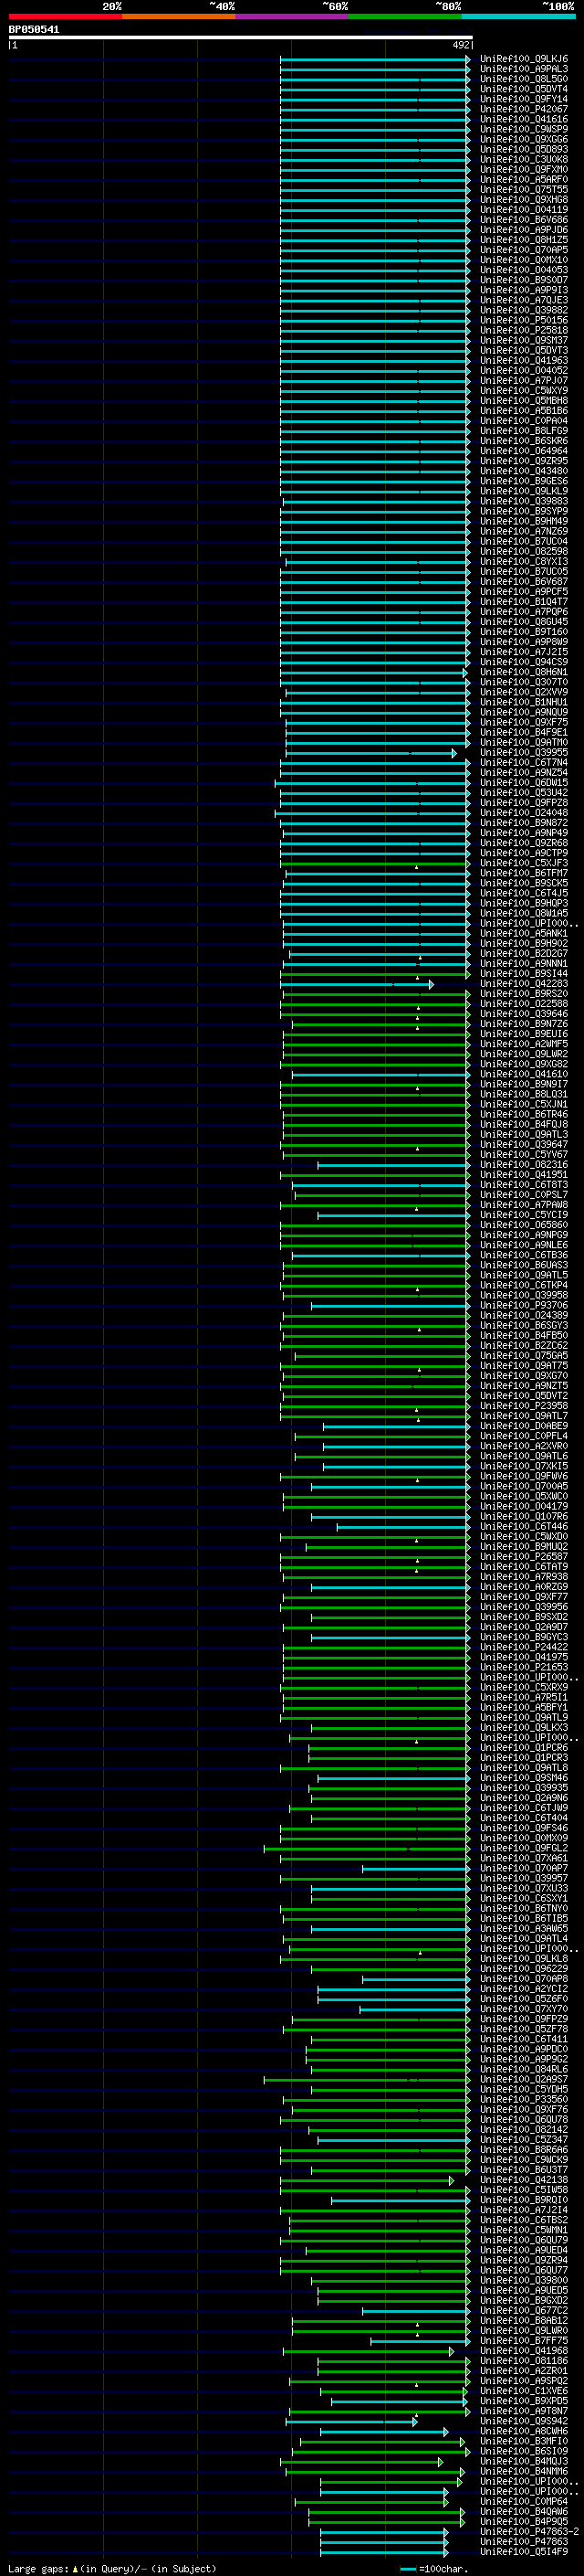Select the UniRef100_P50156 label
Viewport: 584px width, 2576px height.
(524, 320)
